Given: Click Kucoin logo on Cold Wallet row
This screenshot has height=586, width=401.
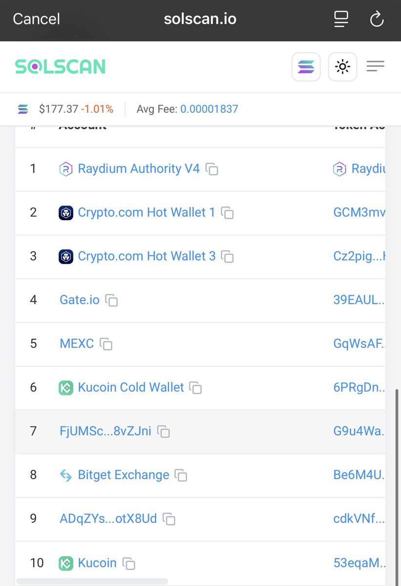Looking at the screenshot, I should tap(66, 388).
